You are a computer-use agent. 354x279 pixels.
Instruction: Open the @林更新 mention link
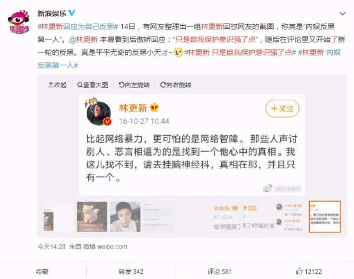83,40
